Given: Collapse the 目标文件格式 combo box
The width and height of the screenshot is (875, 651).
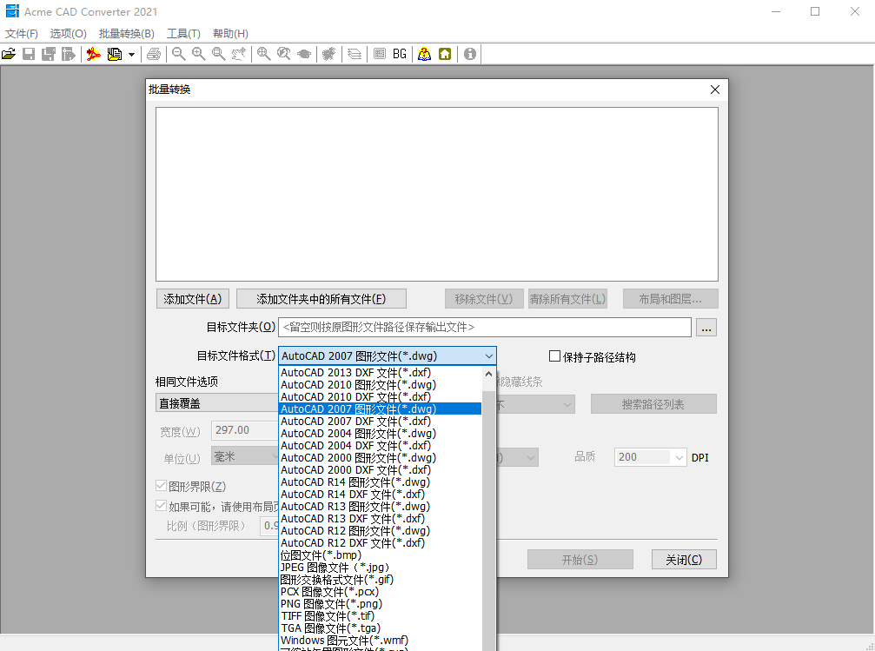Looking at the screenshot, I should click(x=489, y=356).
